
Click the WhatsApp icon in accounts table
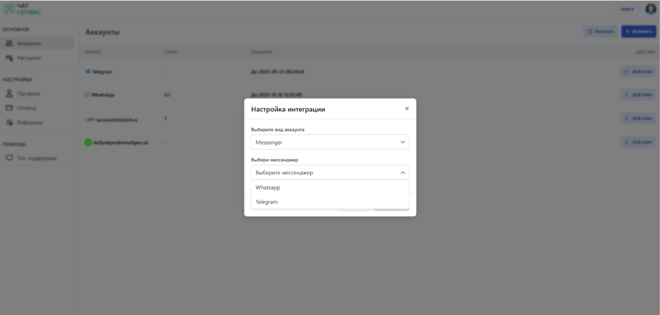pyautogui.click(x=87, y=94)
